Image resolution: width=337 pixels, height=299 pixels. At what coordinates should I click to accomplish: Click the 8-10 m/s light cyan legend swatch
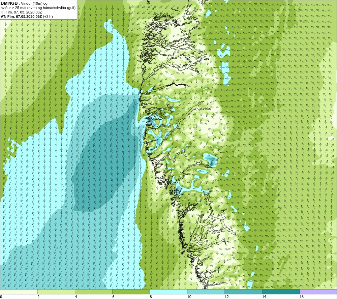tap(168, 292)
